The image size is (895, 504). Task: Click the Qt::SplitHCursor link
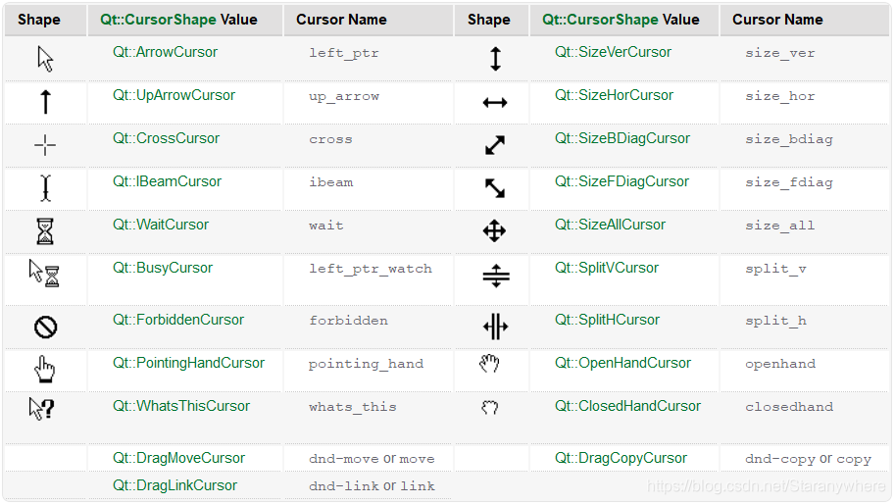coord(607,320)
